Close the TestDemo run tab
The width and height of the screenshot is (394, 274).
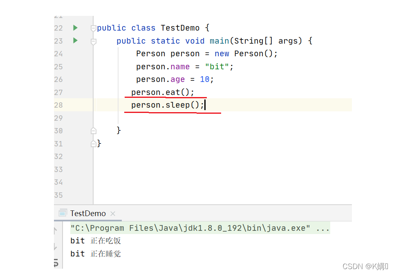coord(113,214)
